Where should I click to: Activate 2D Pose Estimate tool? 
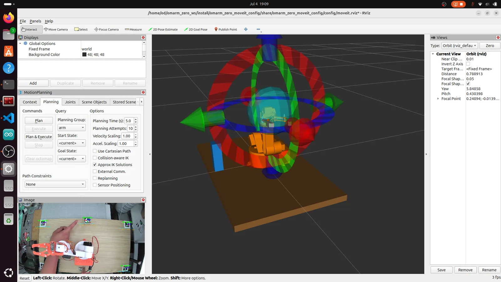pyautogui.click(x=163, y=29)
